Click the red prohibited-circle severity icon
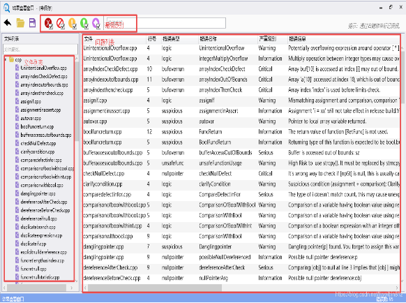Image resolution: width=406 pixels, height=303 pixels. pos(60,23)
